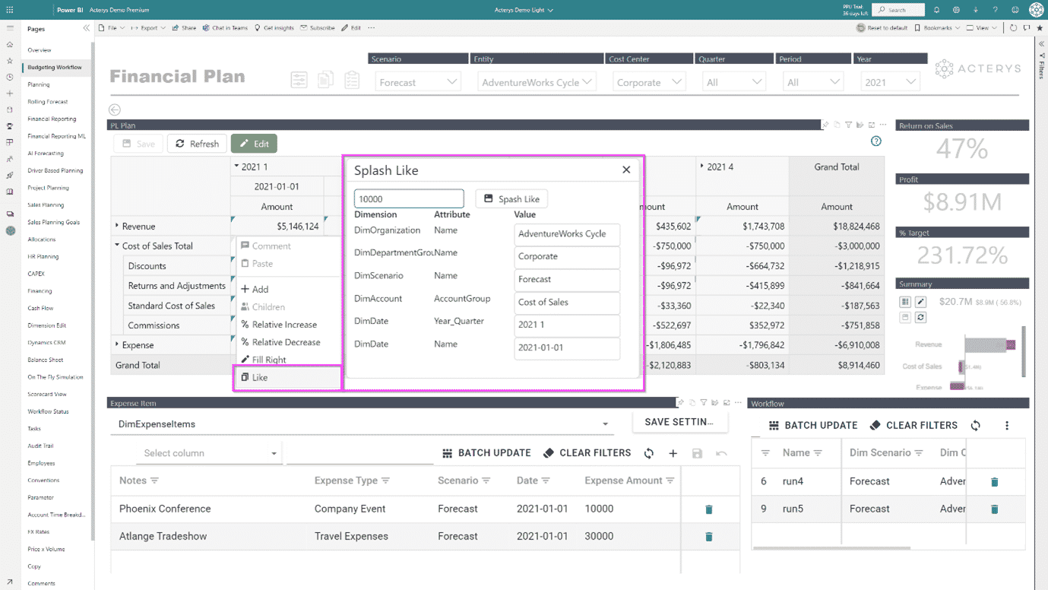Collapse the Cost of Sales Total row
Image resolution: width=1048 pixels, height=590 pixels.
click(x=117, y=246)
